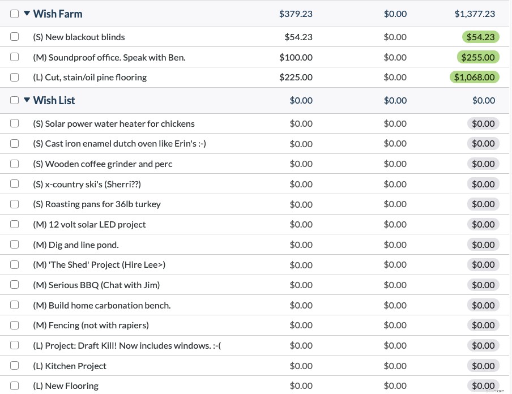Click the green $54.23 available balance pill
The image size is (512, 394).
480,37
